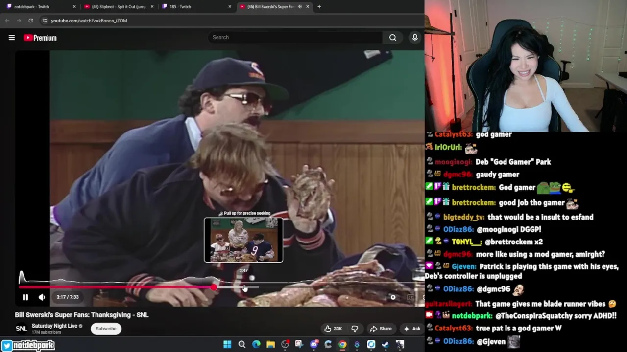View site information icon in address bar
This screenshot has height=352, width=627.
pos(45,21)
